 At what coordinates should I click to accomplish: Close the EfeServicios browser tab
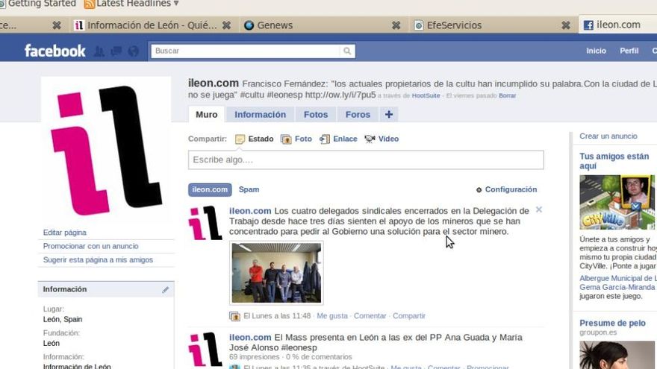566,25
